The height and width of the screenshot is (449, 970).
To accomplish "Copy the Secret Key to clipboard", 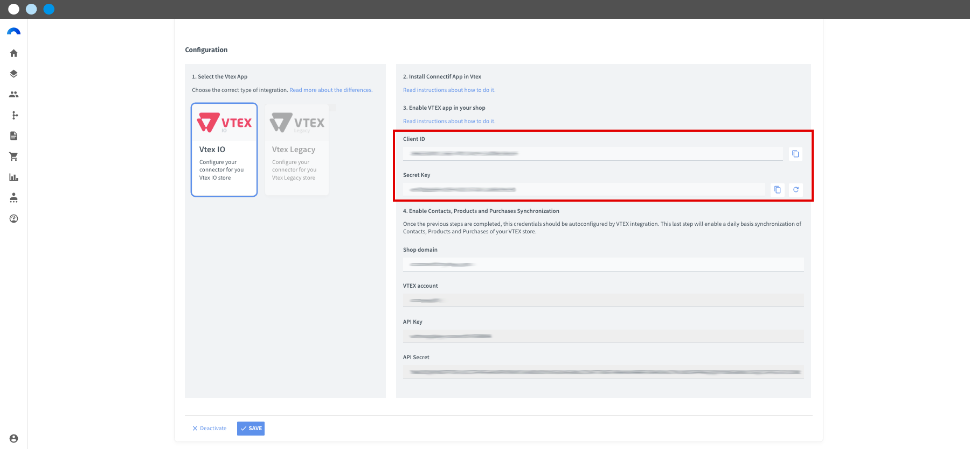I will pyautogui.click(x=778, y=190).
